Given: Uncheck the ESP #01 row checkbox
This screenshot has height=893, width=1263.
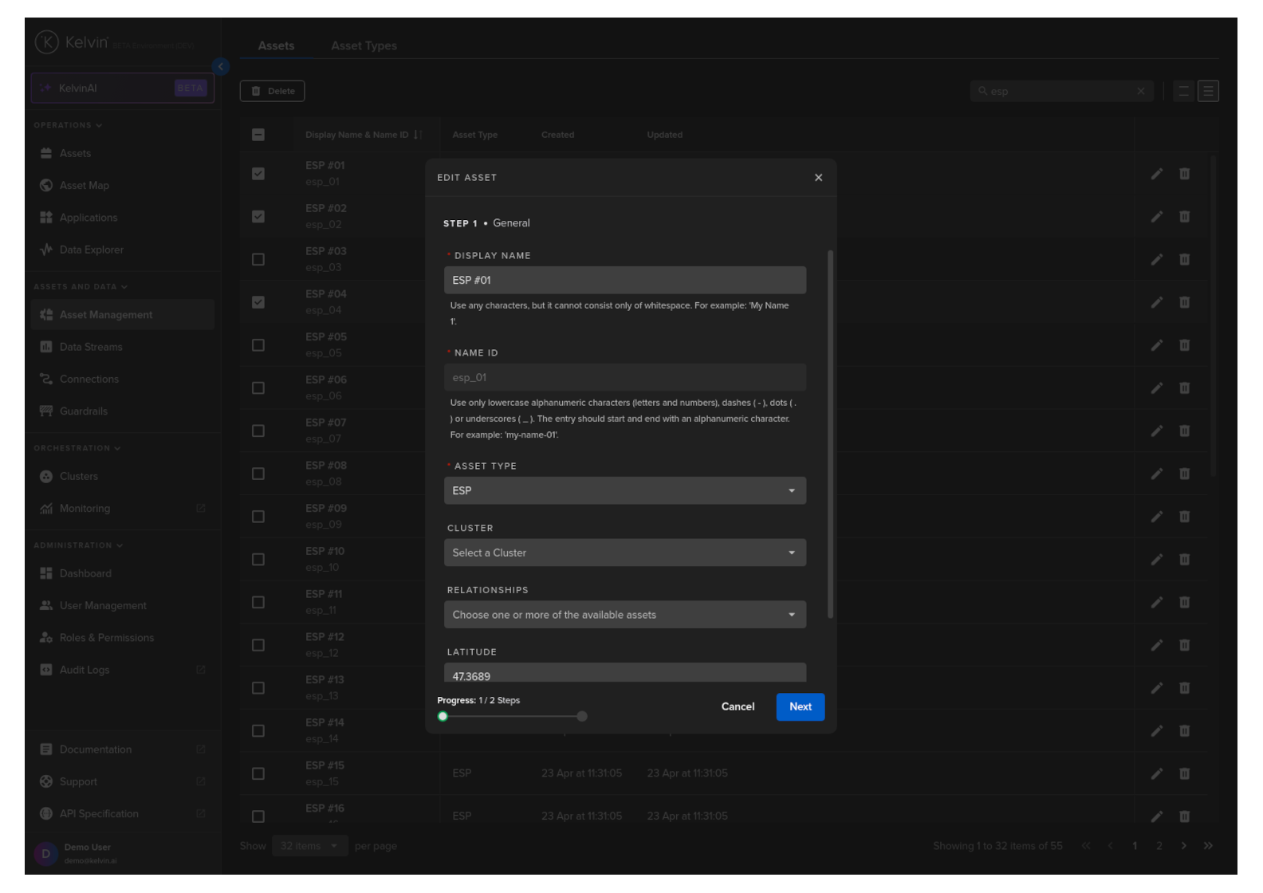Looking at the screenshot, I should [x=258, y=174].
